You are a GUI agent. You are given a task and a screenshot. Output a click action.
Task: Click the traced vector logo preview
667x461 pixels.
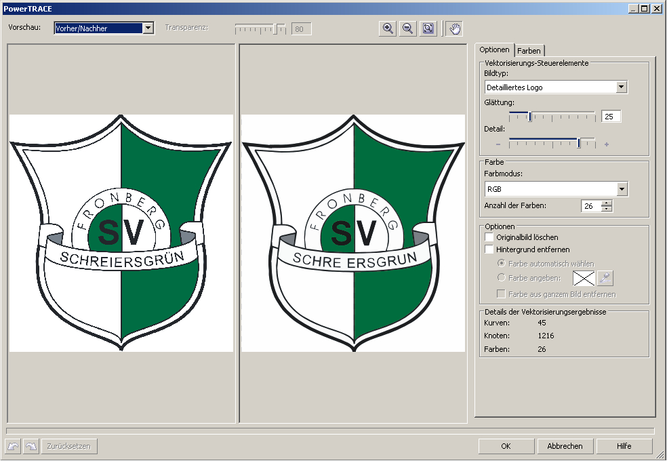pyautogui.click(x=353, y=233)
